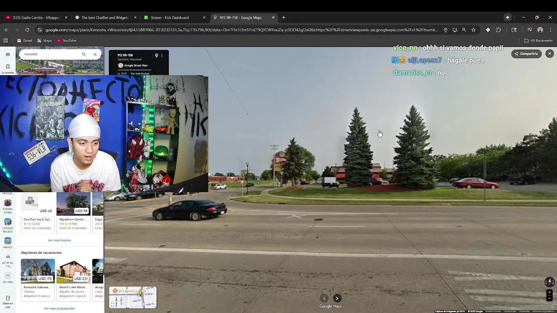Screen dimensions: 557x313
Task: Open YouTube bookmark
Action: click(67, 40)
